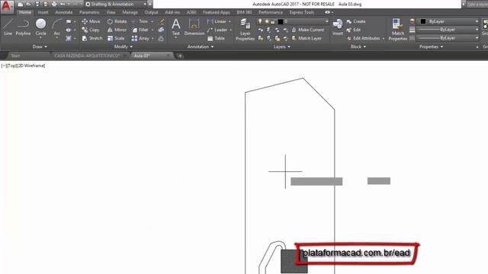Click Make Current layer button
Screen dimensions: 488x274
coord(308,30)
